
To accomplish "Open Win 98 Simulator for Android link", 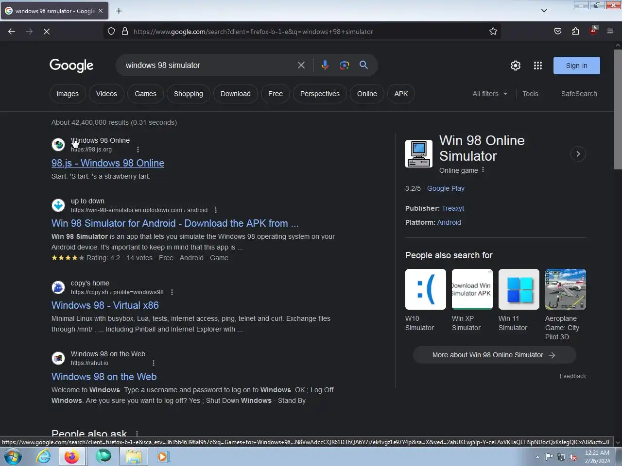I will (175, 223).
